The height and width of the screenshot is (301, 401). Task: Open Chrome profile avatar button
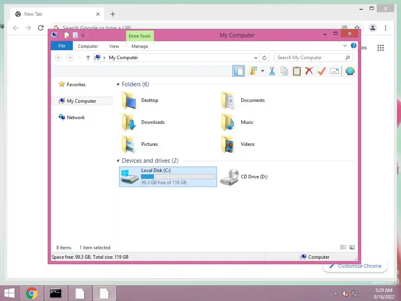(x=373, y=28)
